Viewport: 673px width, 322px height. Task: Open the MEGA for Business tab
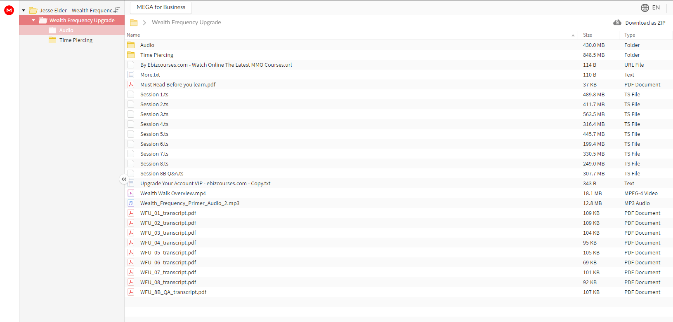161,7
